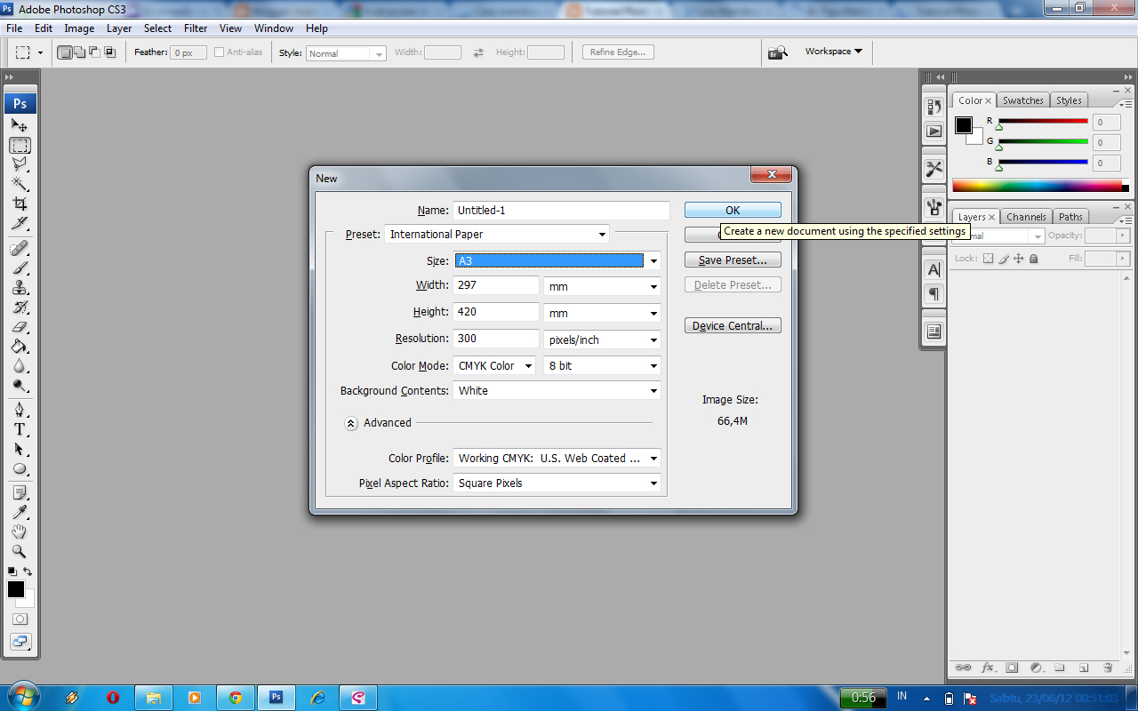Select the Blur tool
1138x711 pixels.
click(x=20, y=366)
